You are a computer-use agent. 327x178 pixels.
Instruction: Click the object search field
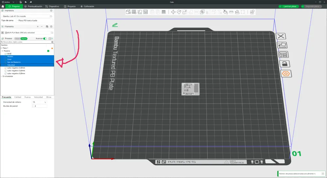coord(27,42)
